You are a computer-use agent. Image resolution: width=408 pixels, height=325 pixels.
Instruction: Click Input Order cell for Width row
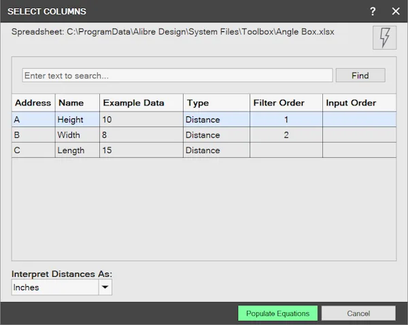coord(359,135)
